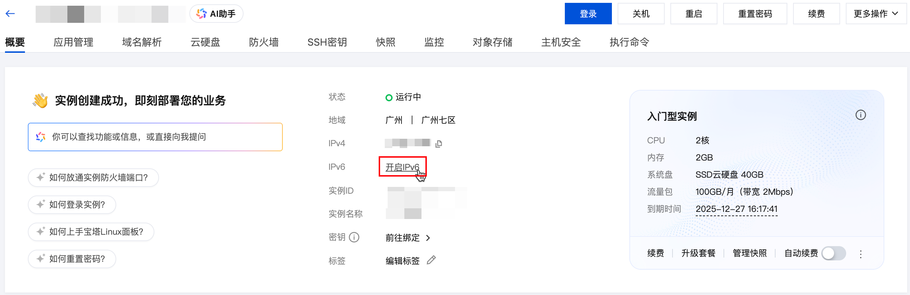Open the AI助手 assistant
The height and width of the screenshot is (295, 910).
coord(216,14)
